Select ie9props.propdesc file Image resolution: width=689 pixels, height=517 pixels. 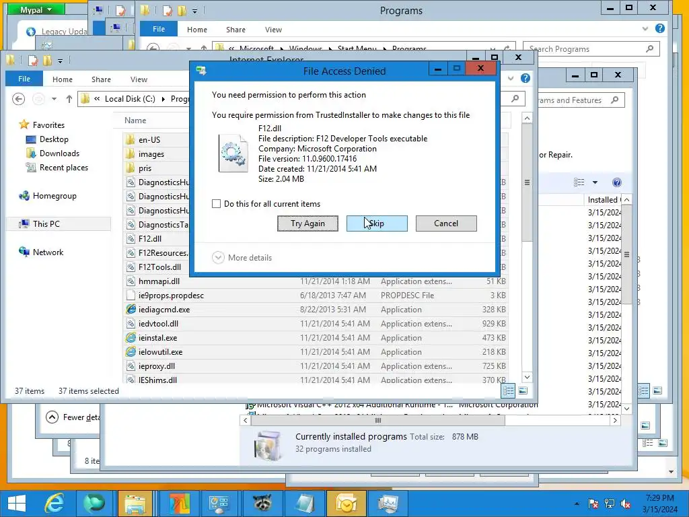171,296
